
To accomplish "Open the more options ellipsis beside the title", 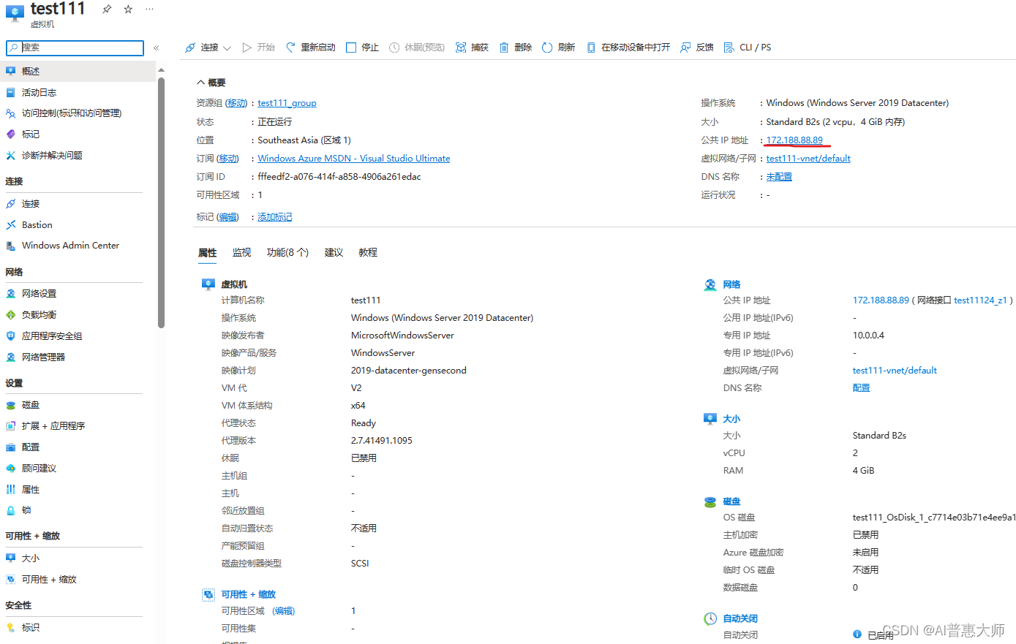I will [149, 9].
